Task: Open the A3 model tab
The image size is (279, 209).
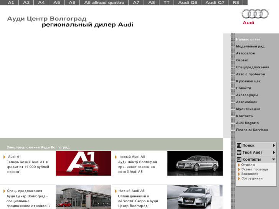Action: (26, 2)
